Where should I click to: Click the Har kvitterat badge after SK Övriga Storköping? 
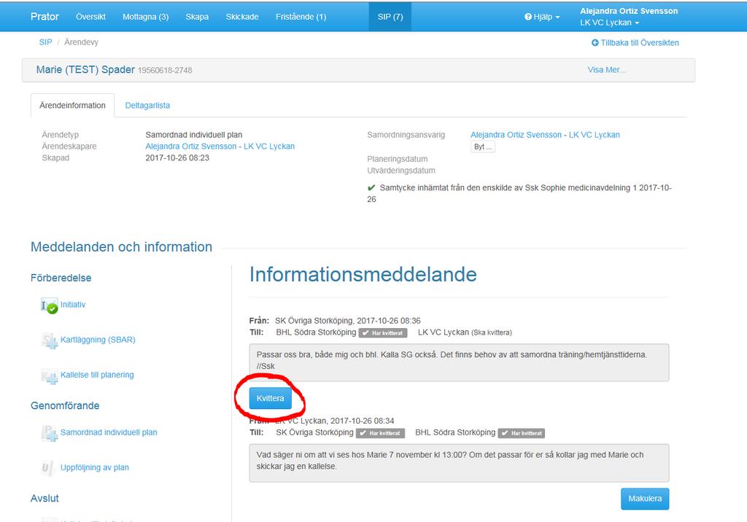(x=380, y=433)
